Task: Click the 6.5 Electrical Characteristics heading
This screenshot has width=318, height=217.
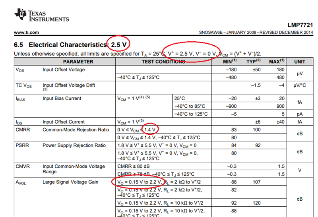Action: pos(70,45)
